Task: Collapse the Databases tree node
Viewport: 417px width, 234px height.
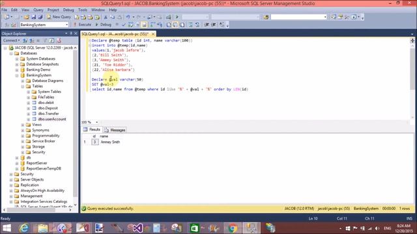Action: click(11, 53)
